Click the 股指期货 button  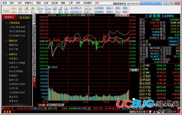99,11
